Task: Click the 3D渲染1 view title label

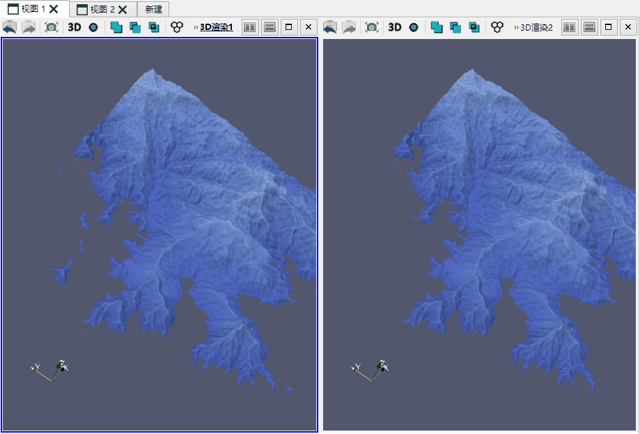Action: pyautogui.click(x=217, y=27)
